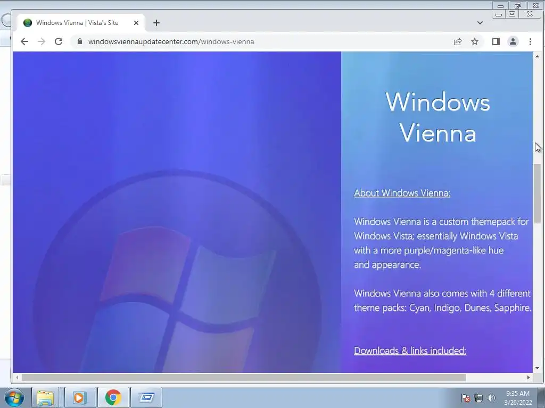
Task: Open the About Windows Vienna link
Action: coord(402,193)
